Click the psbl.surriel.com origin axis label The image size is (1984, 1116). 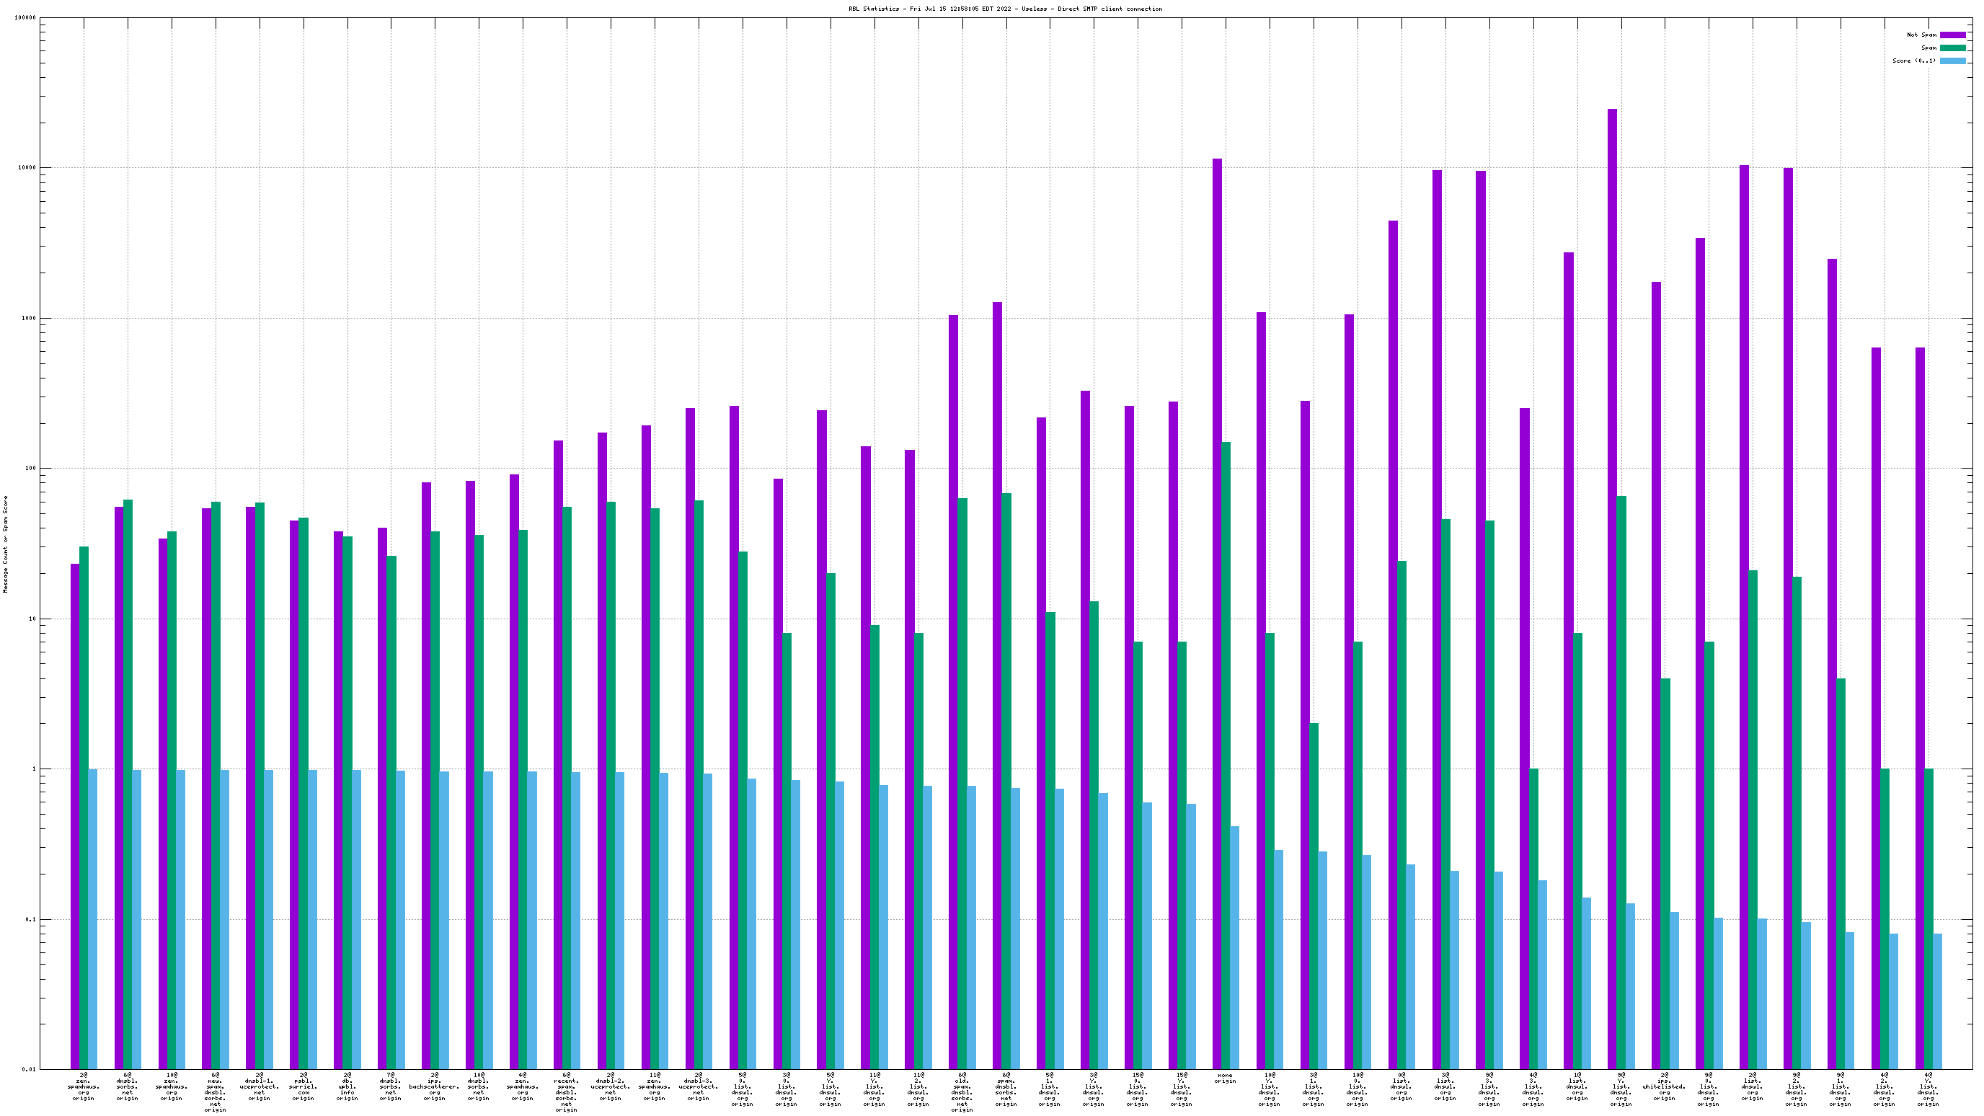(x=304, y=1086)
